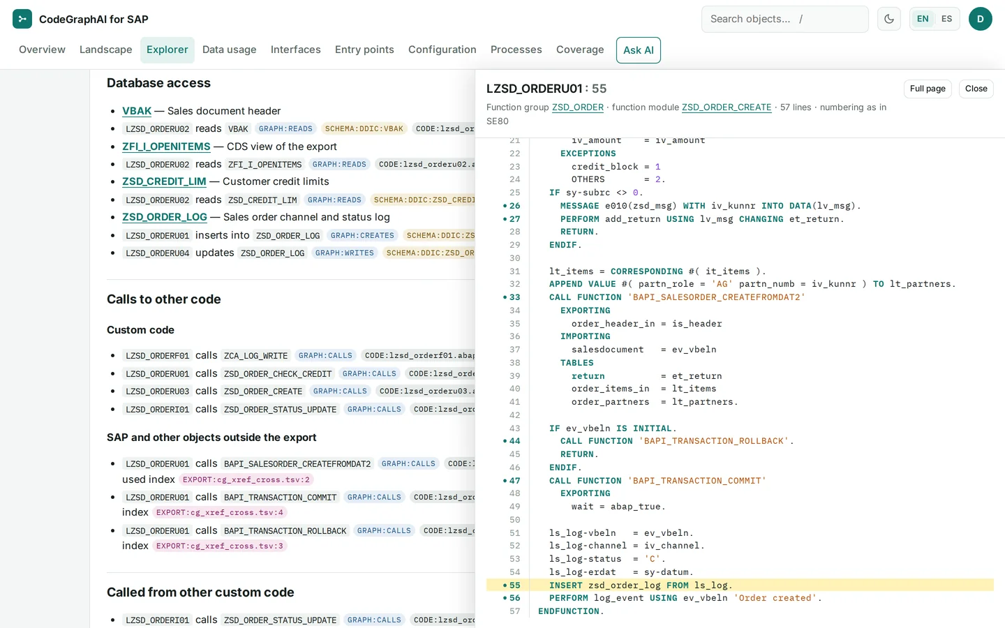This screenshot has width=1005, height=628.
Task: Click EXPORT:cg_xref_cross.tsv:4 tag
Action: [220, 512]
